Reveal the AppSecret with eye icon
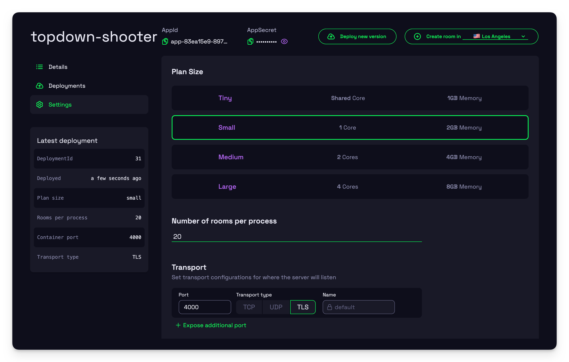Image resolution: width=569 pixels, height=362 pixels. (284, 42)
